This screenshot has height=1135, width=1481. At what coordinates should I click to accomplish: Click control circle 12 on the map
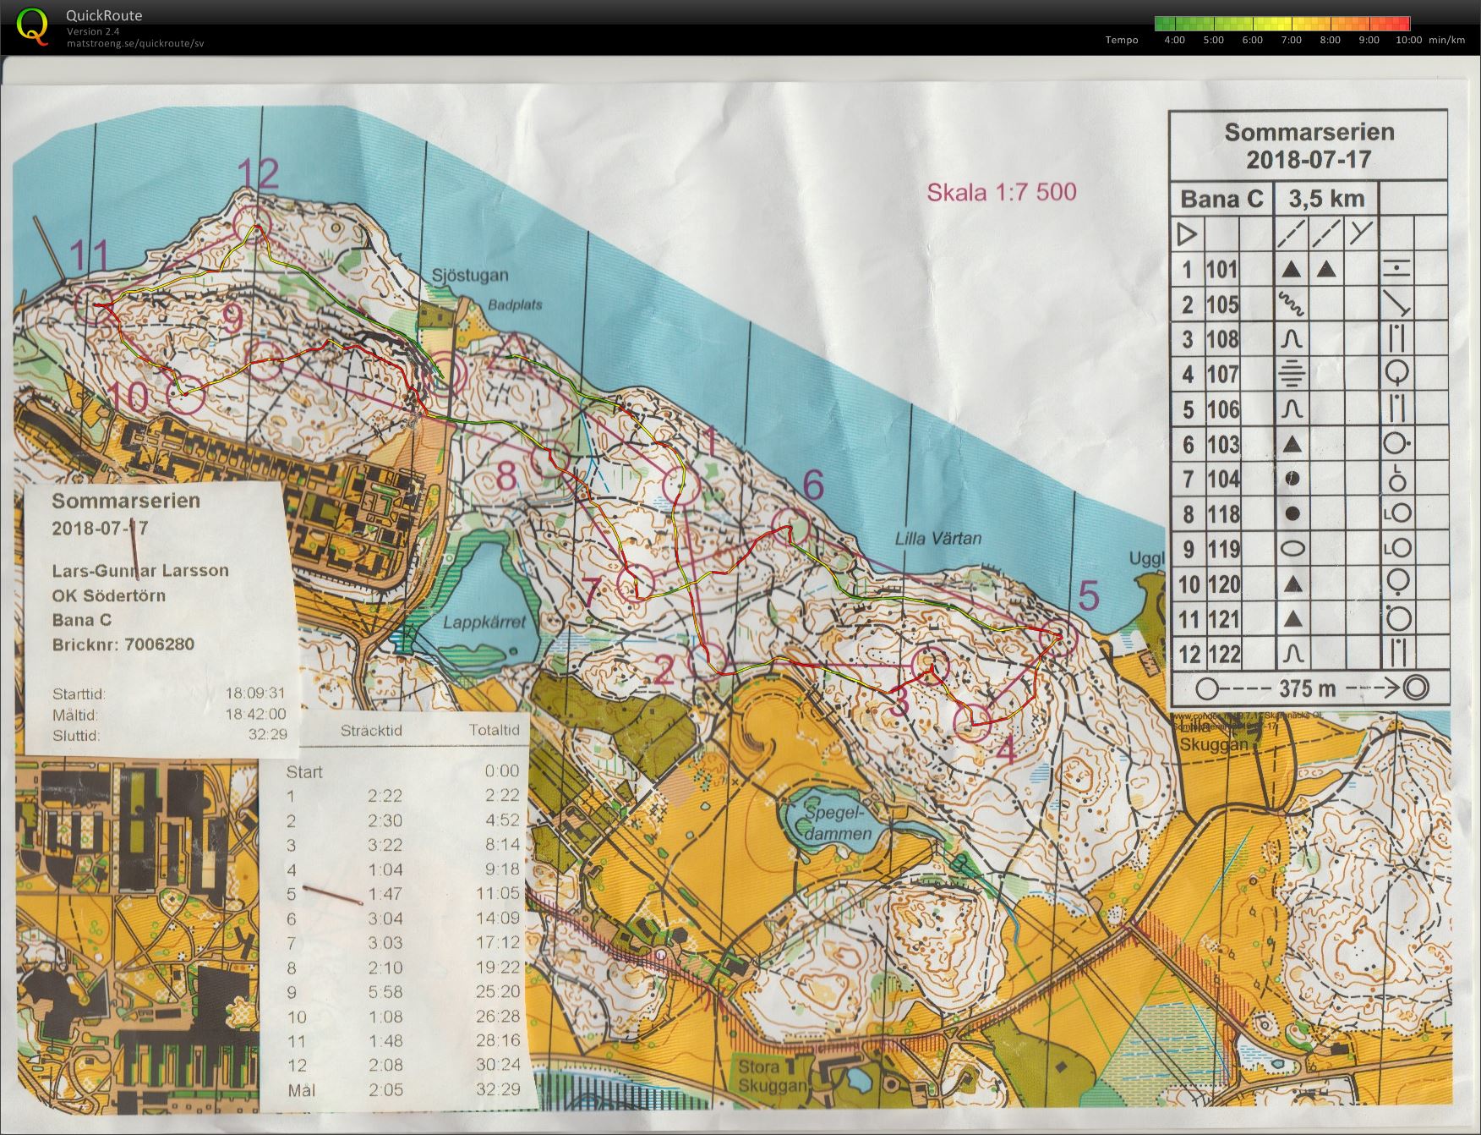pos(252,222)
